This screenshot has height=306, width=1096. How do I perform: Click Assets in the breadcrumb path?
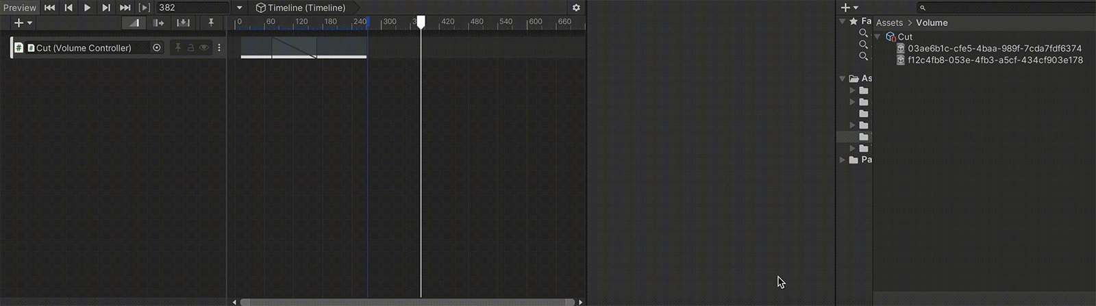click(x=889, y=23)
